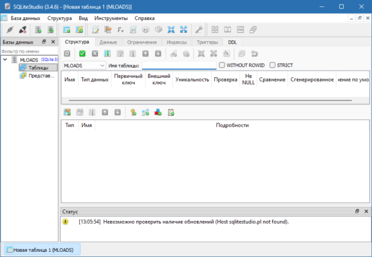
Task: Add table foreign key icon
Action: [x=145, y=112]
